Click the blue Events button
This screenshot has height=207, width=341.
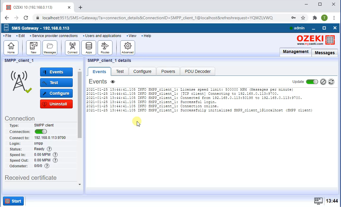point(56,72)
